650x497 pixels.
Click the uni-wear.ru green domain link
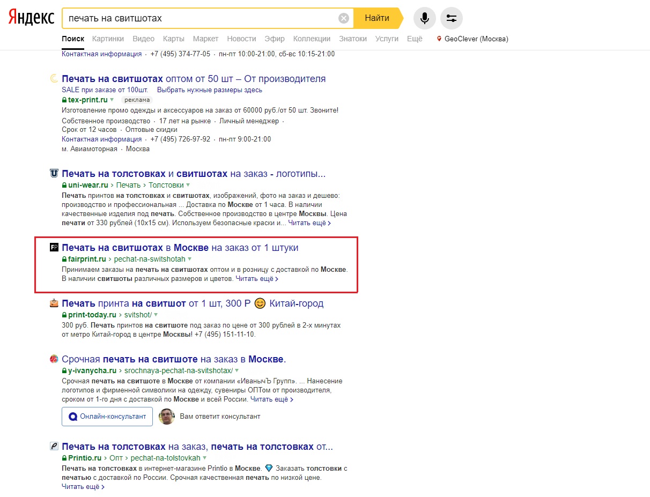click(88, 185)
